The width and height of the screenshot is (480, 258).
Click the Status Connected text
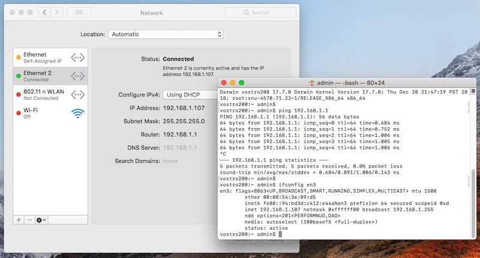coord(178,59)
